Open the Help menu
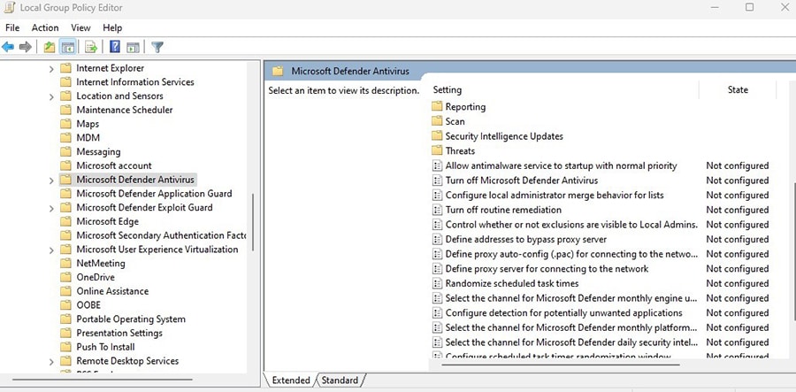This screenshot has height=392, width=796. point(112,28)
